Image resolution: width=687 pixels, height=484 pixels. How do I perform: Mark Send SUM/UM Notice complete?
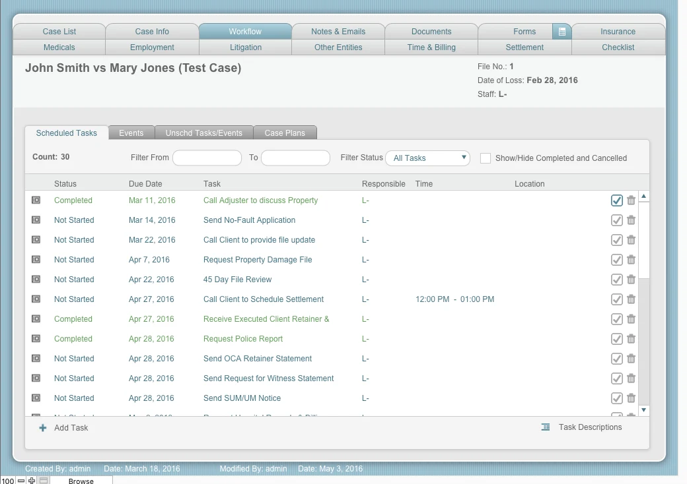click(616, 398)
